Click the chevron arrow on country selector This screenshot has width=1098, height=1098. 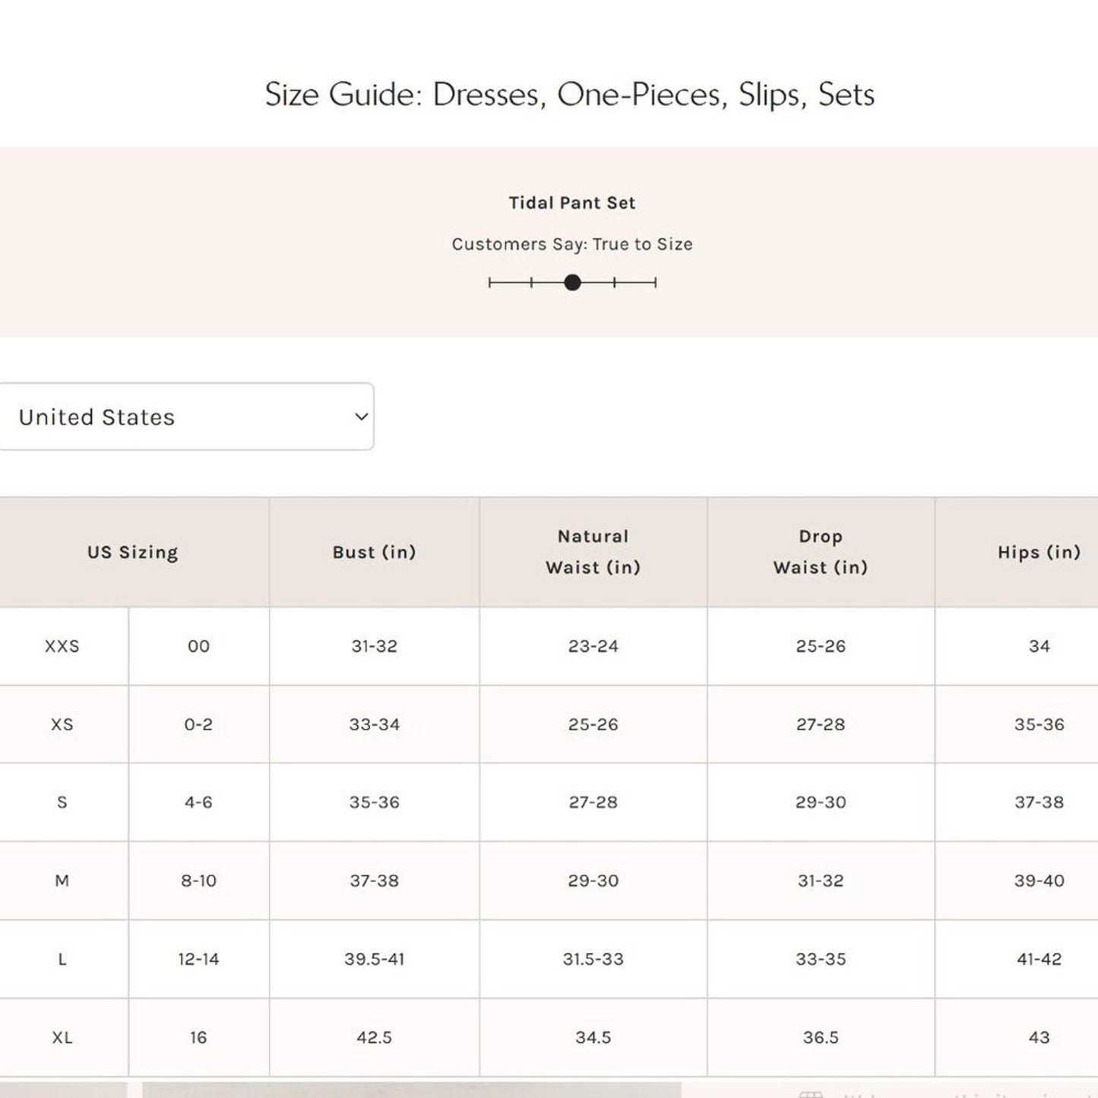pyautogui.click(x=362, y=417)
